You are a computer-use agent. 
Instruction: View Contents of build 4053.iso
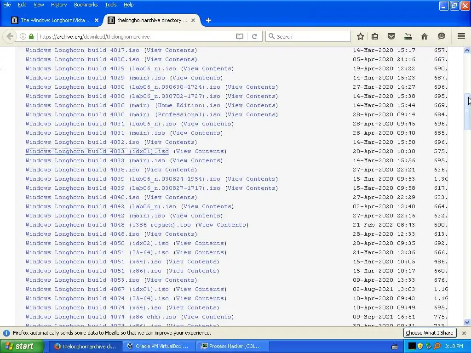[x=171, y=280]
